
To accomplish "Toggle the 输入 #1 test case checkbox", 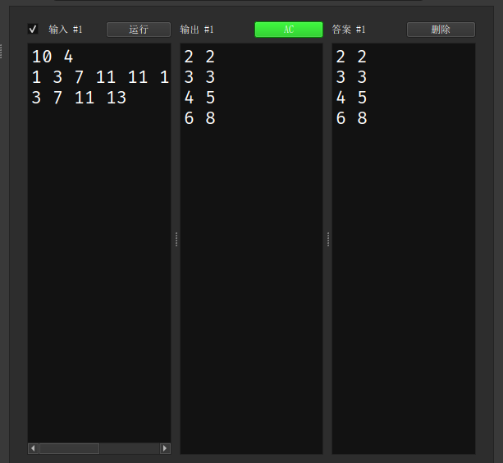I will (x=33, y=29).
